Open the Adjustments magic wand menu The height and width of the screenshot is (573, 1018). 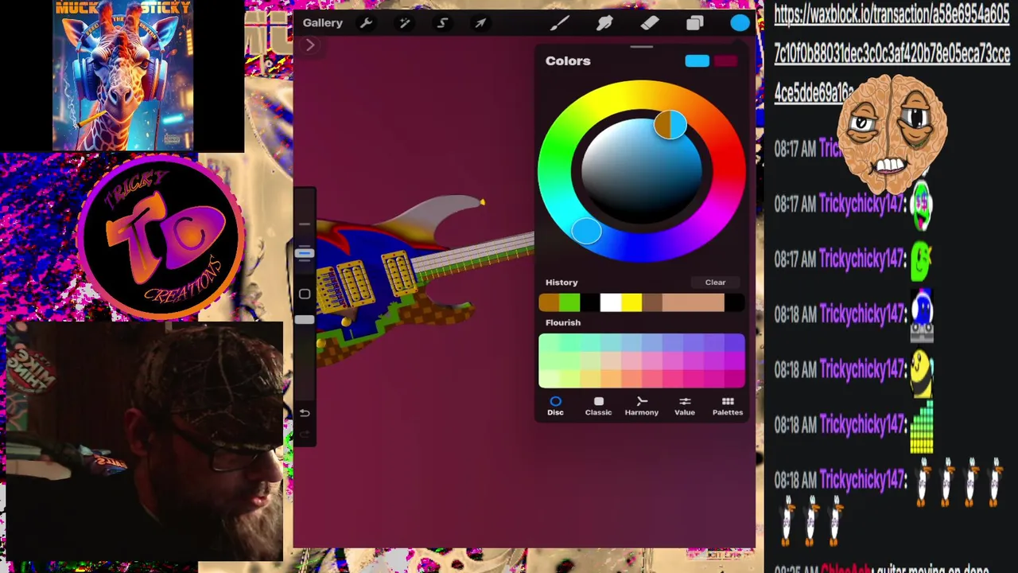click(404, 23)
